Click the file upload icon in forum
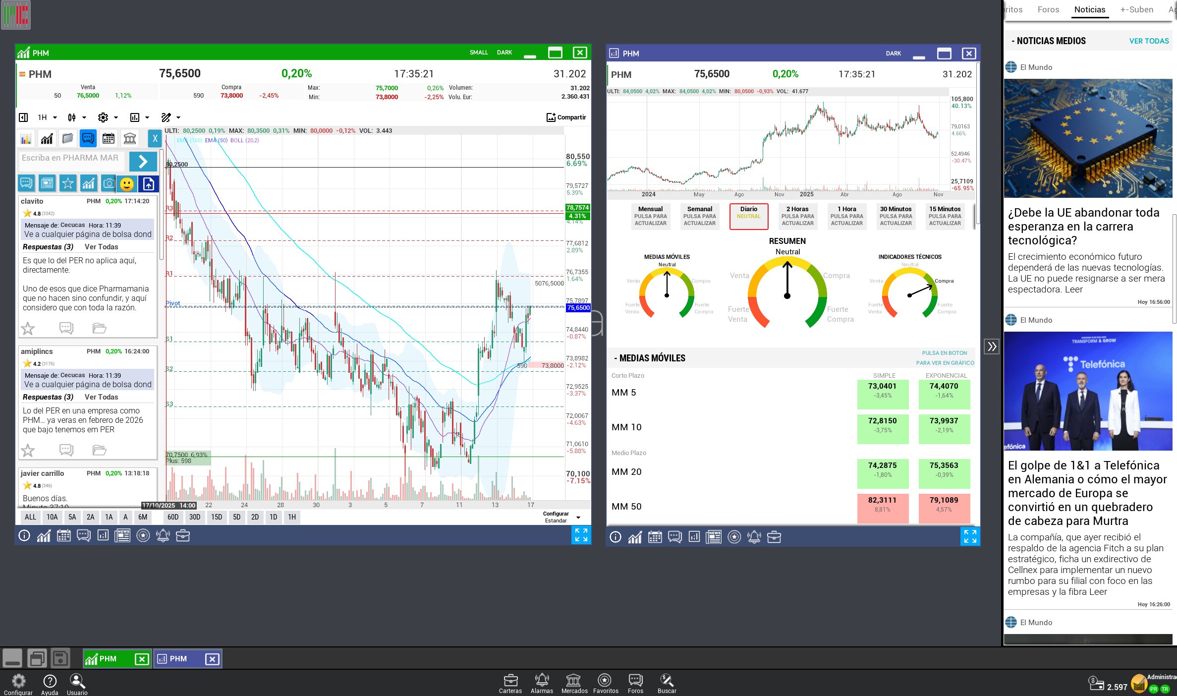 coord(149,184)
